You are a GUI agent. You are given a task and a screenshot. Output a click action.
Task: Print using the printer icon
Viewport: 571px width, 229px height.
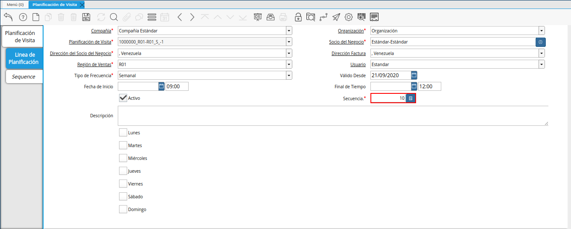283,17
